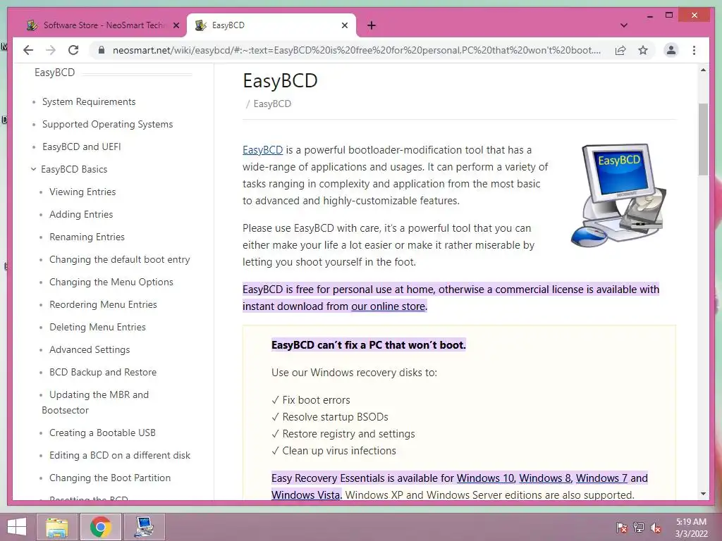Open Supported Operating Systems page
This screenshot has width=722, height=541.
coord(107,124)
